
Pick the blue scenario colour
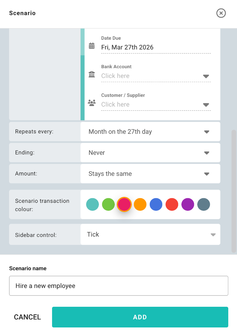tap(156, 204)
